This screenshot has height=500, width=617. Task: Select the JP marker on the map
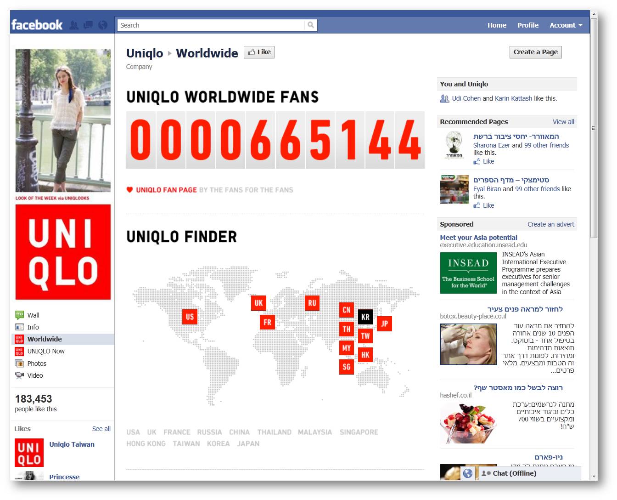tap(385, 324)
